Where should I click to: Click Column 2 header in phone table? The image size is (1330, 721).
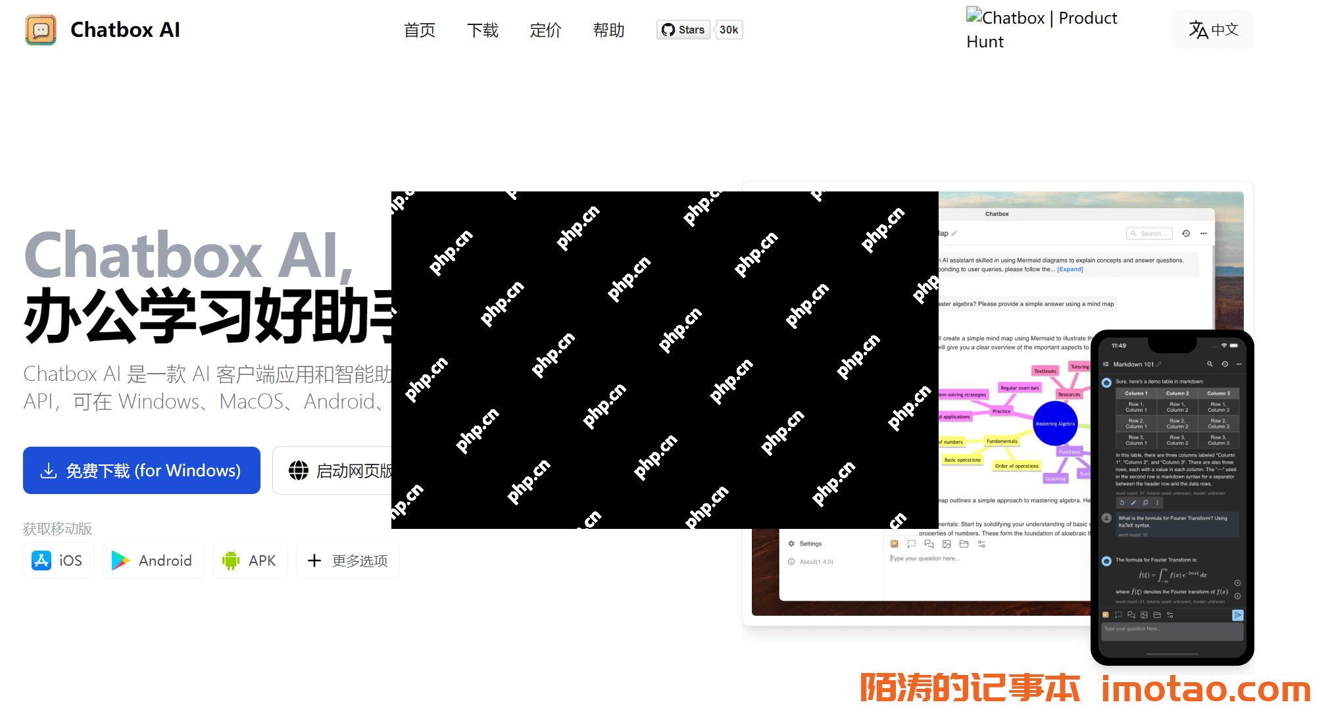1177,393
